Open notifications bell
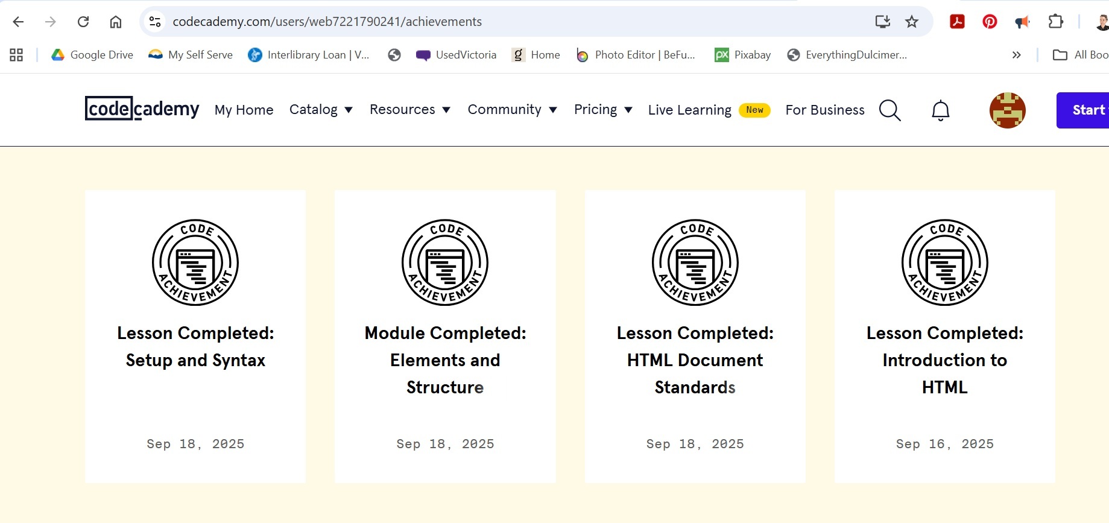Image resolution: width=1109 pixels, height=523 pixels. point(940,110)
